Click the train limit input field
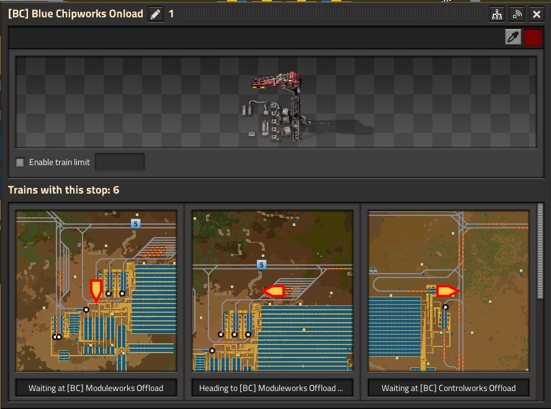 point(120,162)
